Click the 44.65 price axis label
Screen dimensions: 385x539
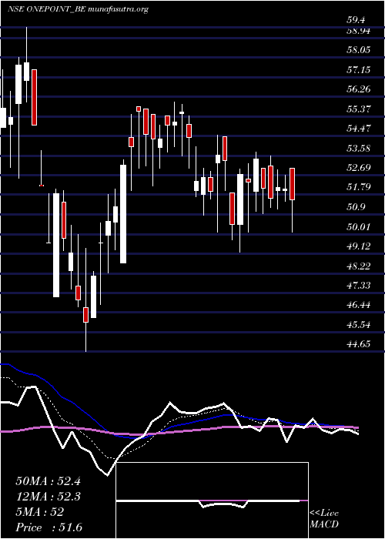point(359,343)
